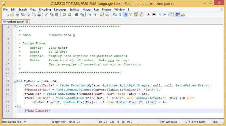
Task: Undo the last edit via the toolbar
Action: 64,15
